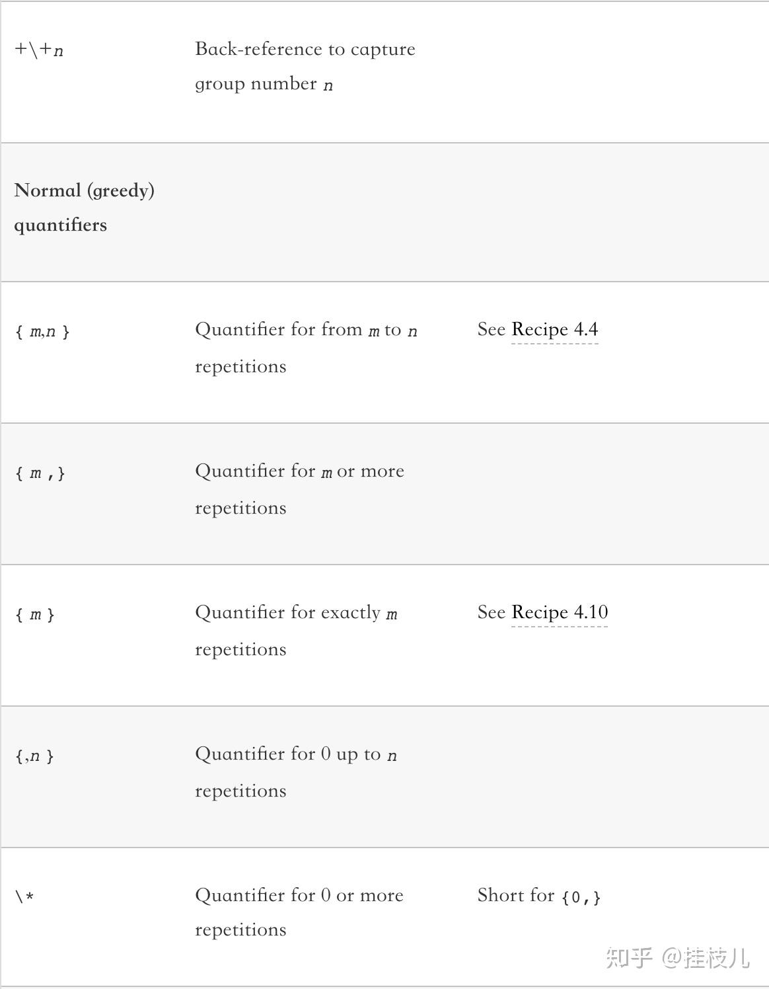
Task: Click the +\+n syntax cell
Action: click(x=39, y=50)
